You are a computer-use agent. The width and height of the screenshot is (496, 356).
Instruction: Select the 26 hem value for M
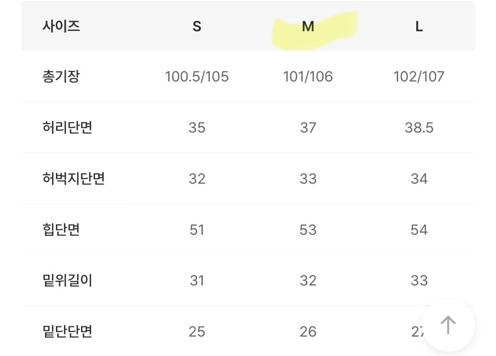pos(308,331)
